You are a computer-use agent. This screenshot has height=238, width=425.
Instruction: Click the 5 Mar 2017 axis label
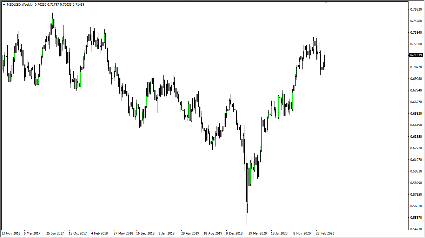(x=32, y=233)
